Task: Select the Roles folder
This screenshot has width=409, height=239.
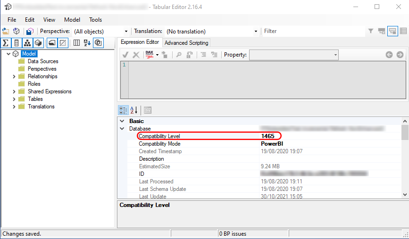Action: click(34, 84)
